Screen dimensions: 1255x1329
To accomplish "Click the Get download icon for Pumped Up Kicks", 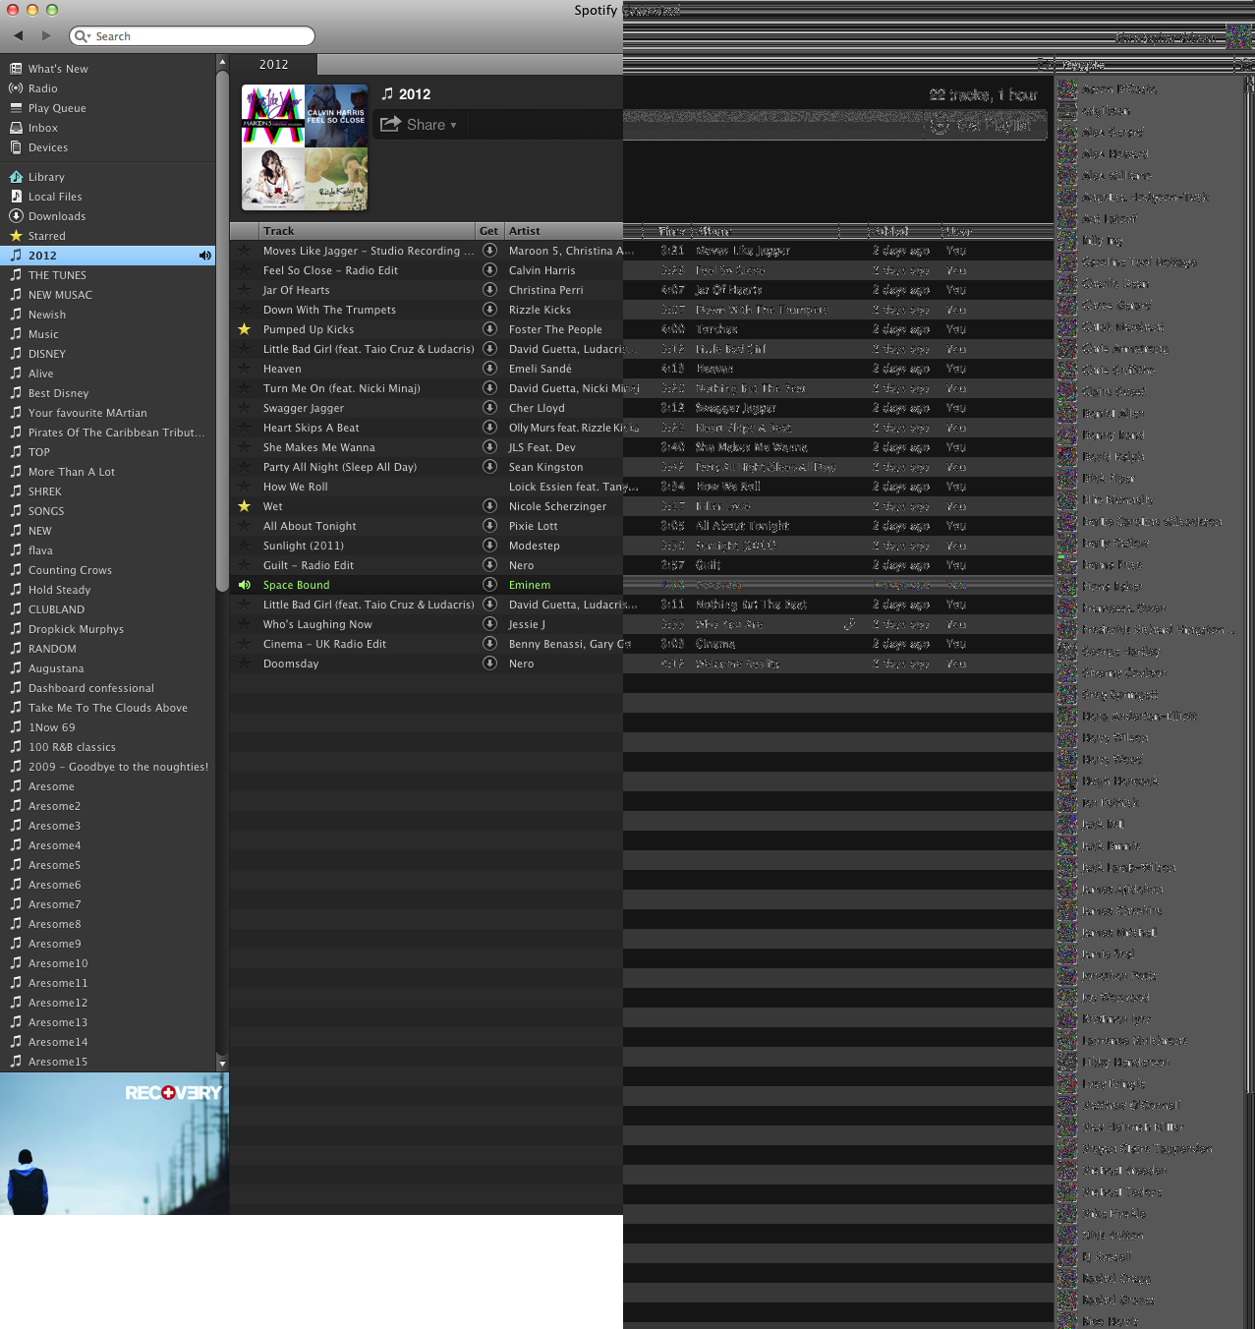I will pyautogui.click(x=489, y=329).
